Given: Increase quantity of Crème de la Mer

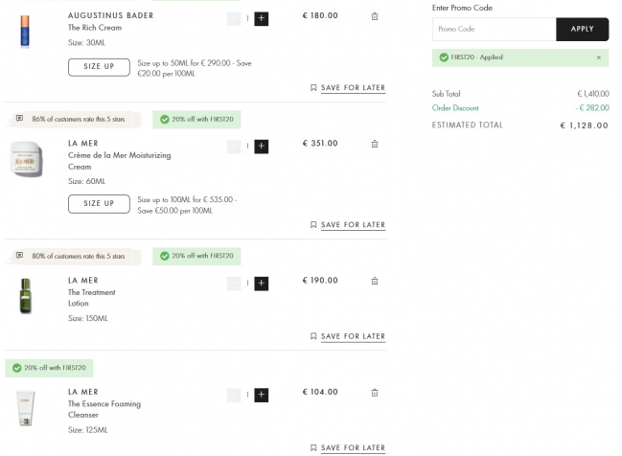Looking at the screenshot, I should 262,147.
